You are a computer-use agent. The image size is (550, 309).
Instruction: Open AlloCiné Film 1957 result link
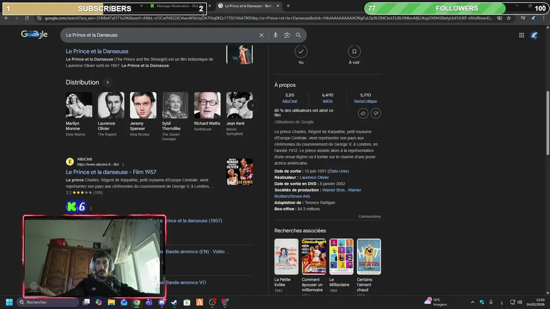click(111, 172)
